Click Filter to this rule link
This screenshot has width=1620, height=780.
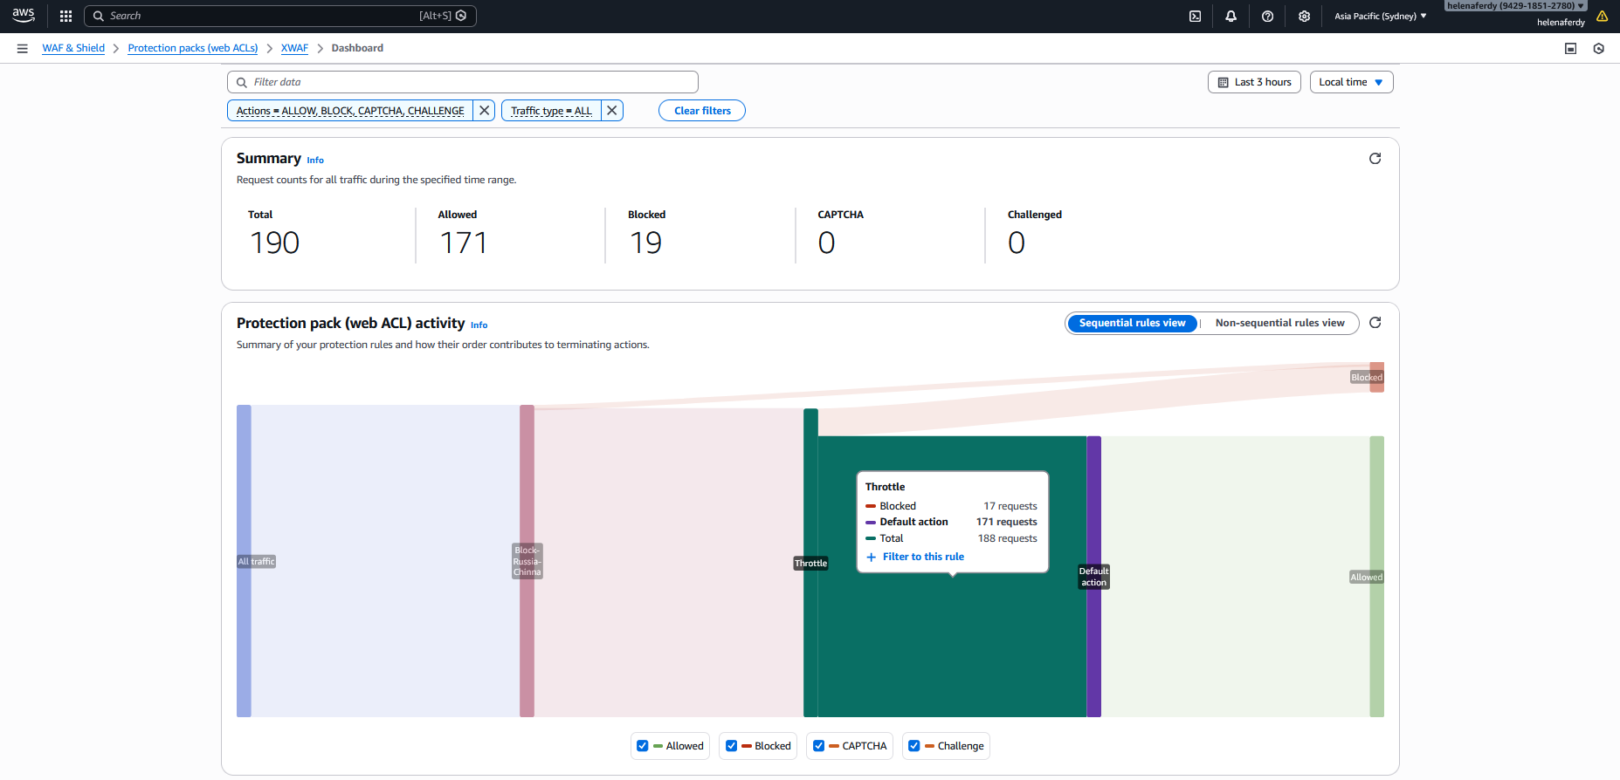922,557
